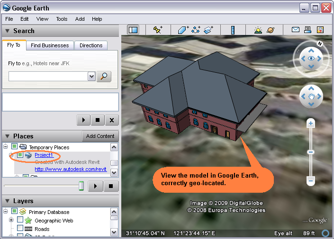The height and width of the screenshot is (239, 334).
Task: Toggle Temporary Places checkbox
Action: click(x=14, y=146)
